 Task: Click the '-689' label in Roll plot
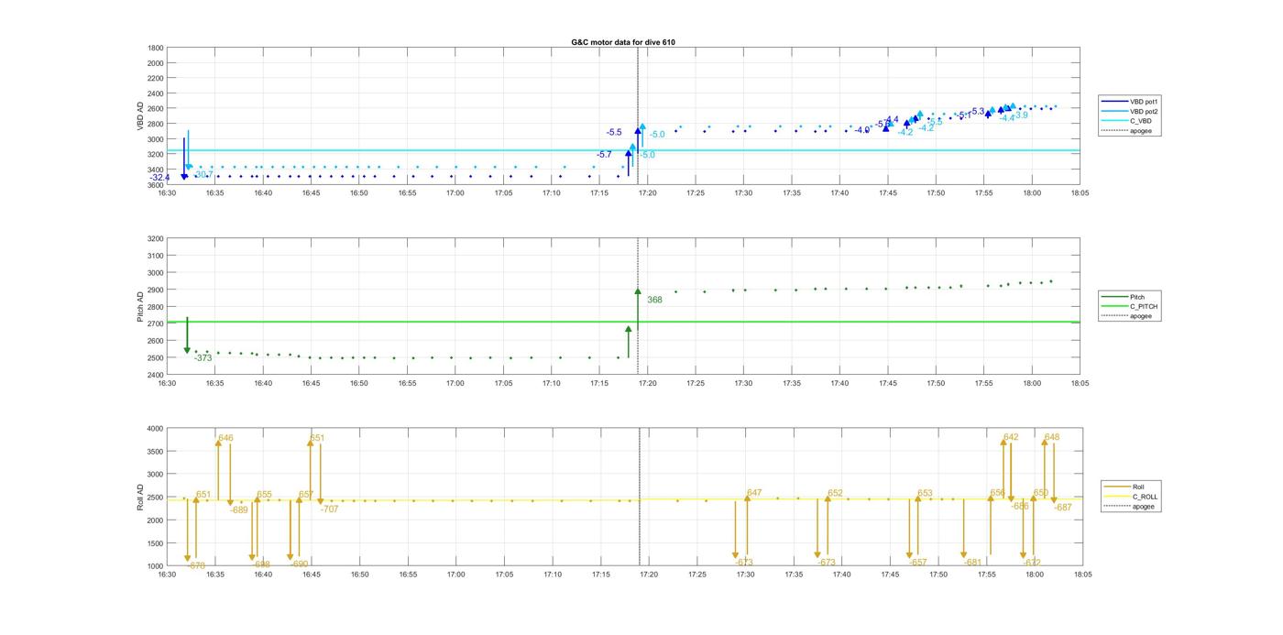(239, 509)
